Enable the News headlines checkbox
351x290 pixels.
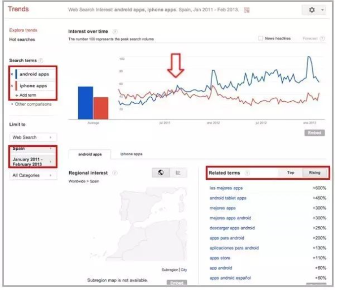261,38
